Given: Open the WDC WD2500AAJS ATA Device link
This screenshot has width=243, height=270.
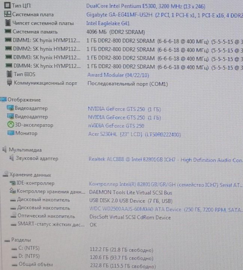Looking at the screenshot, I should [165, 209].
